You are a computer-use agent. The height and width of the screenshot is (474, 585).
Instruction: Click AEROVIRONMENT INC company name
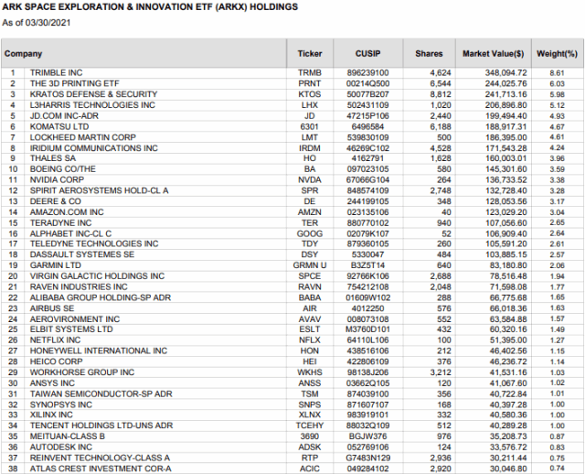pyautogui.click(x=75, y=319)
